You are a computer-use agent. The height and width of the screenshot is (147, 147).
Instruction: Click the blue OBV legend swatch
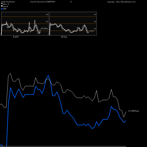[2, 9]
